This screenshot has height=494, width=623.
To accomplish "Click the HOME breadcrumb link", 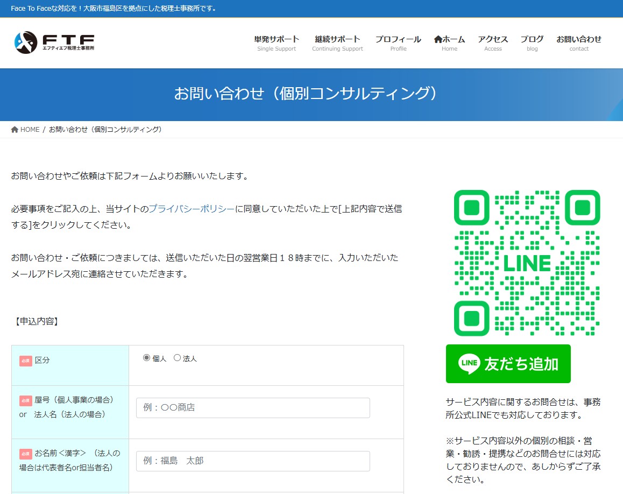I will (30, 130).
